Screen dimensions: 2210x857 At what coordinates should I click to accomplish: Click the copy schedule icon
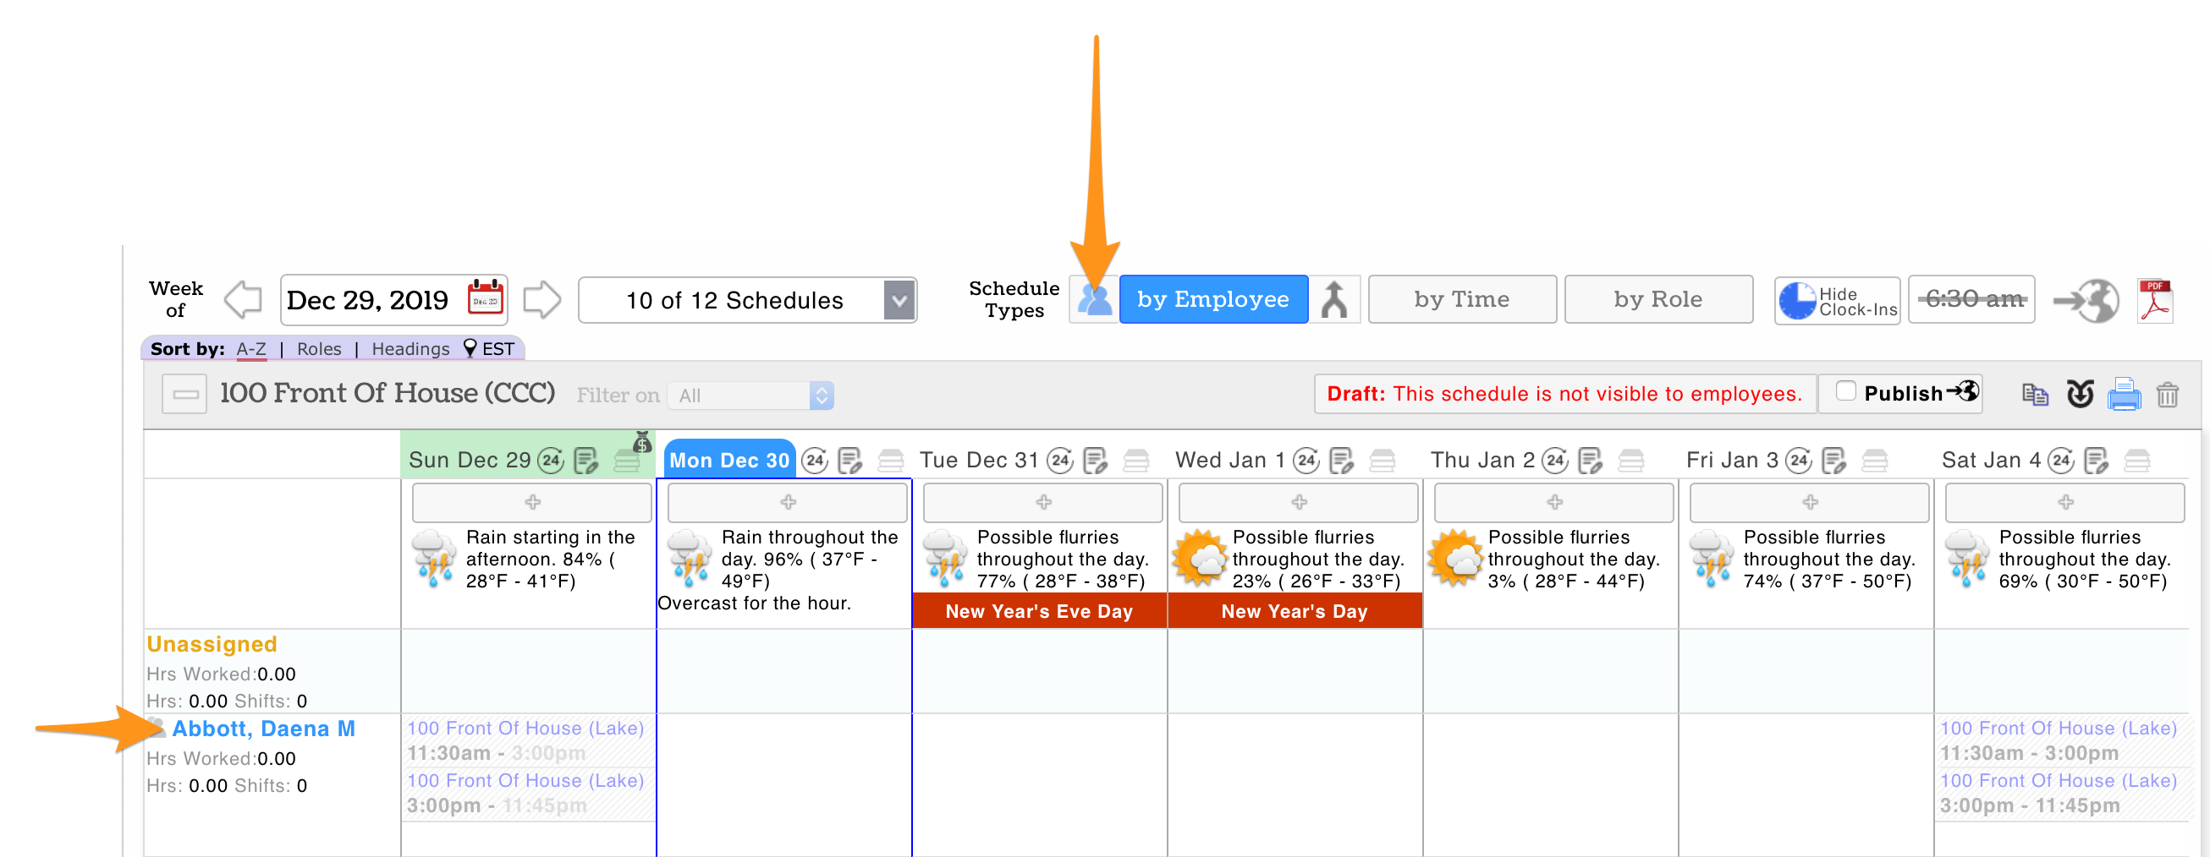[2034, 394]
